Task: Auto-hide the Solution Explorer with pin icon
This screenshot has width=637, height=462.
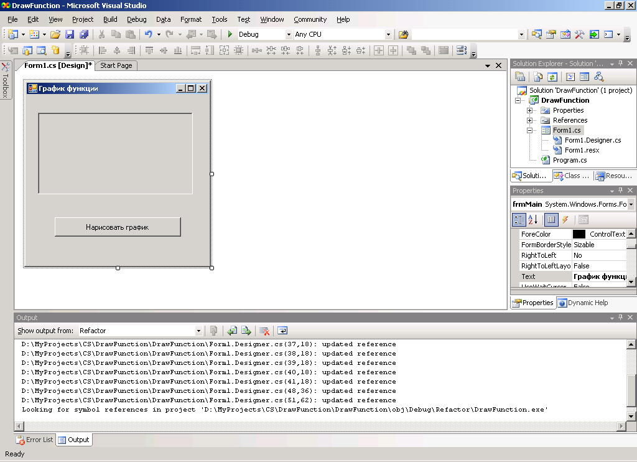Action: [620, 64]
